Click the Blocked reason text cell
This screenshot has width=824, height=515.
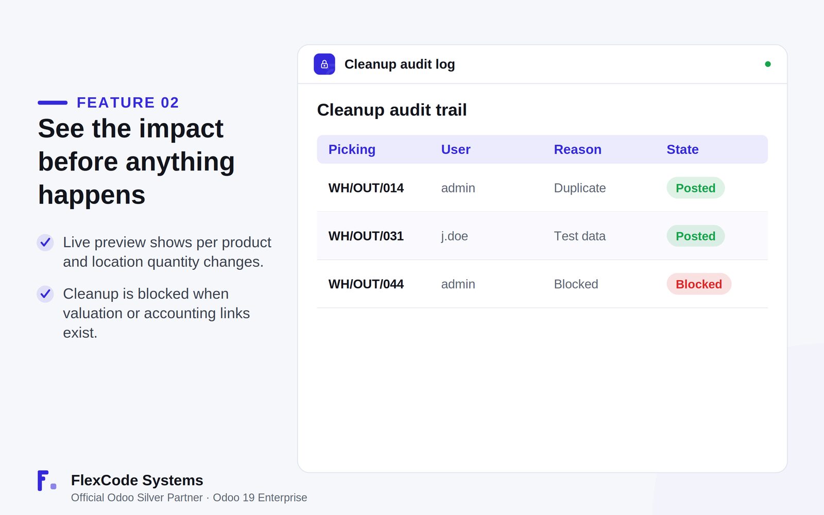coord(576,284)
